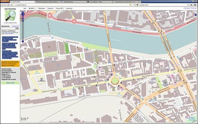
Task: Click the Recherche search input field
Action: pos(8,28)
